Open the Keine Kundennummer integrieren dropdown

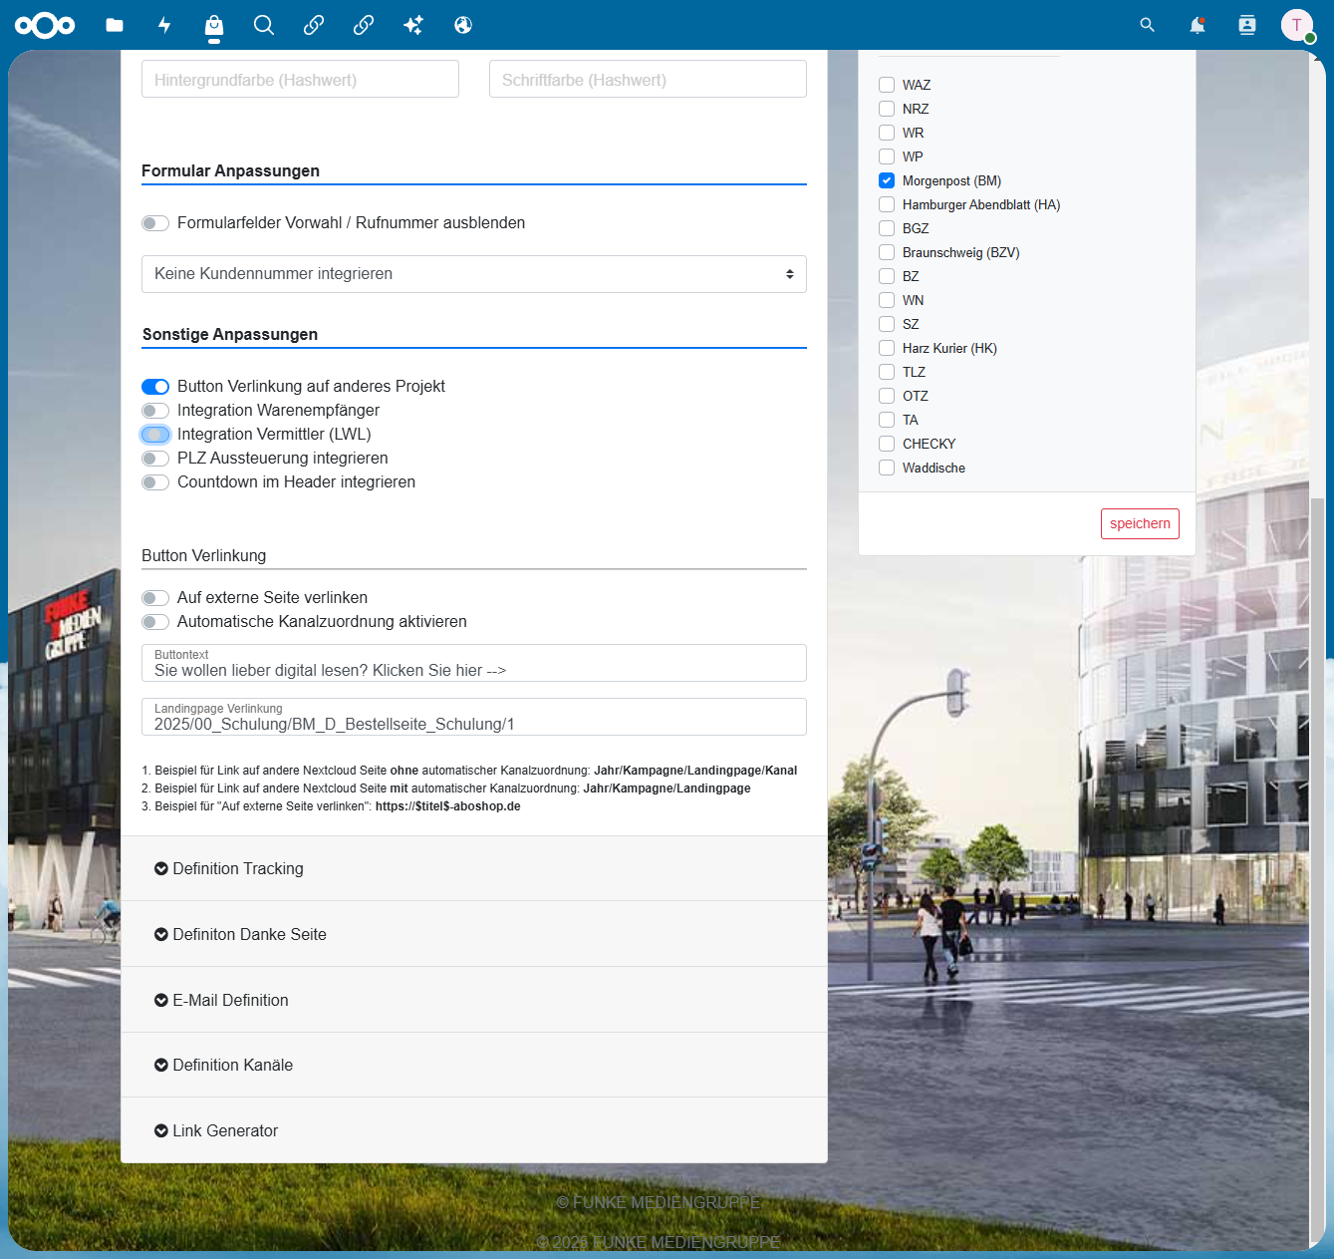coord(474,274)
